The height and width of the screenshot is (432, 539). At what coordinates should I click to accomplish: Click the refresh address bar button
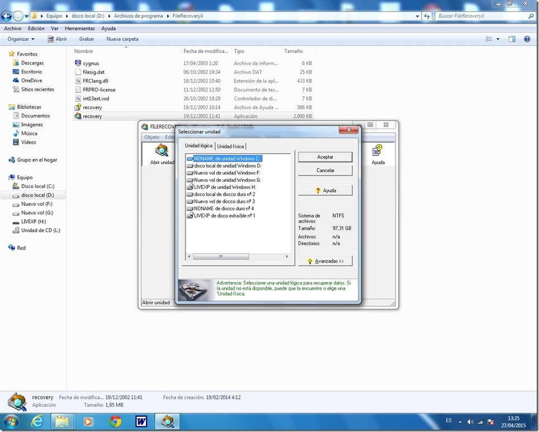click(x=427, y=16)
